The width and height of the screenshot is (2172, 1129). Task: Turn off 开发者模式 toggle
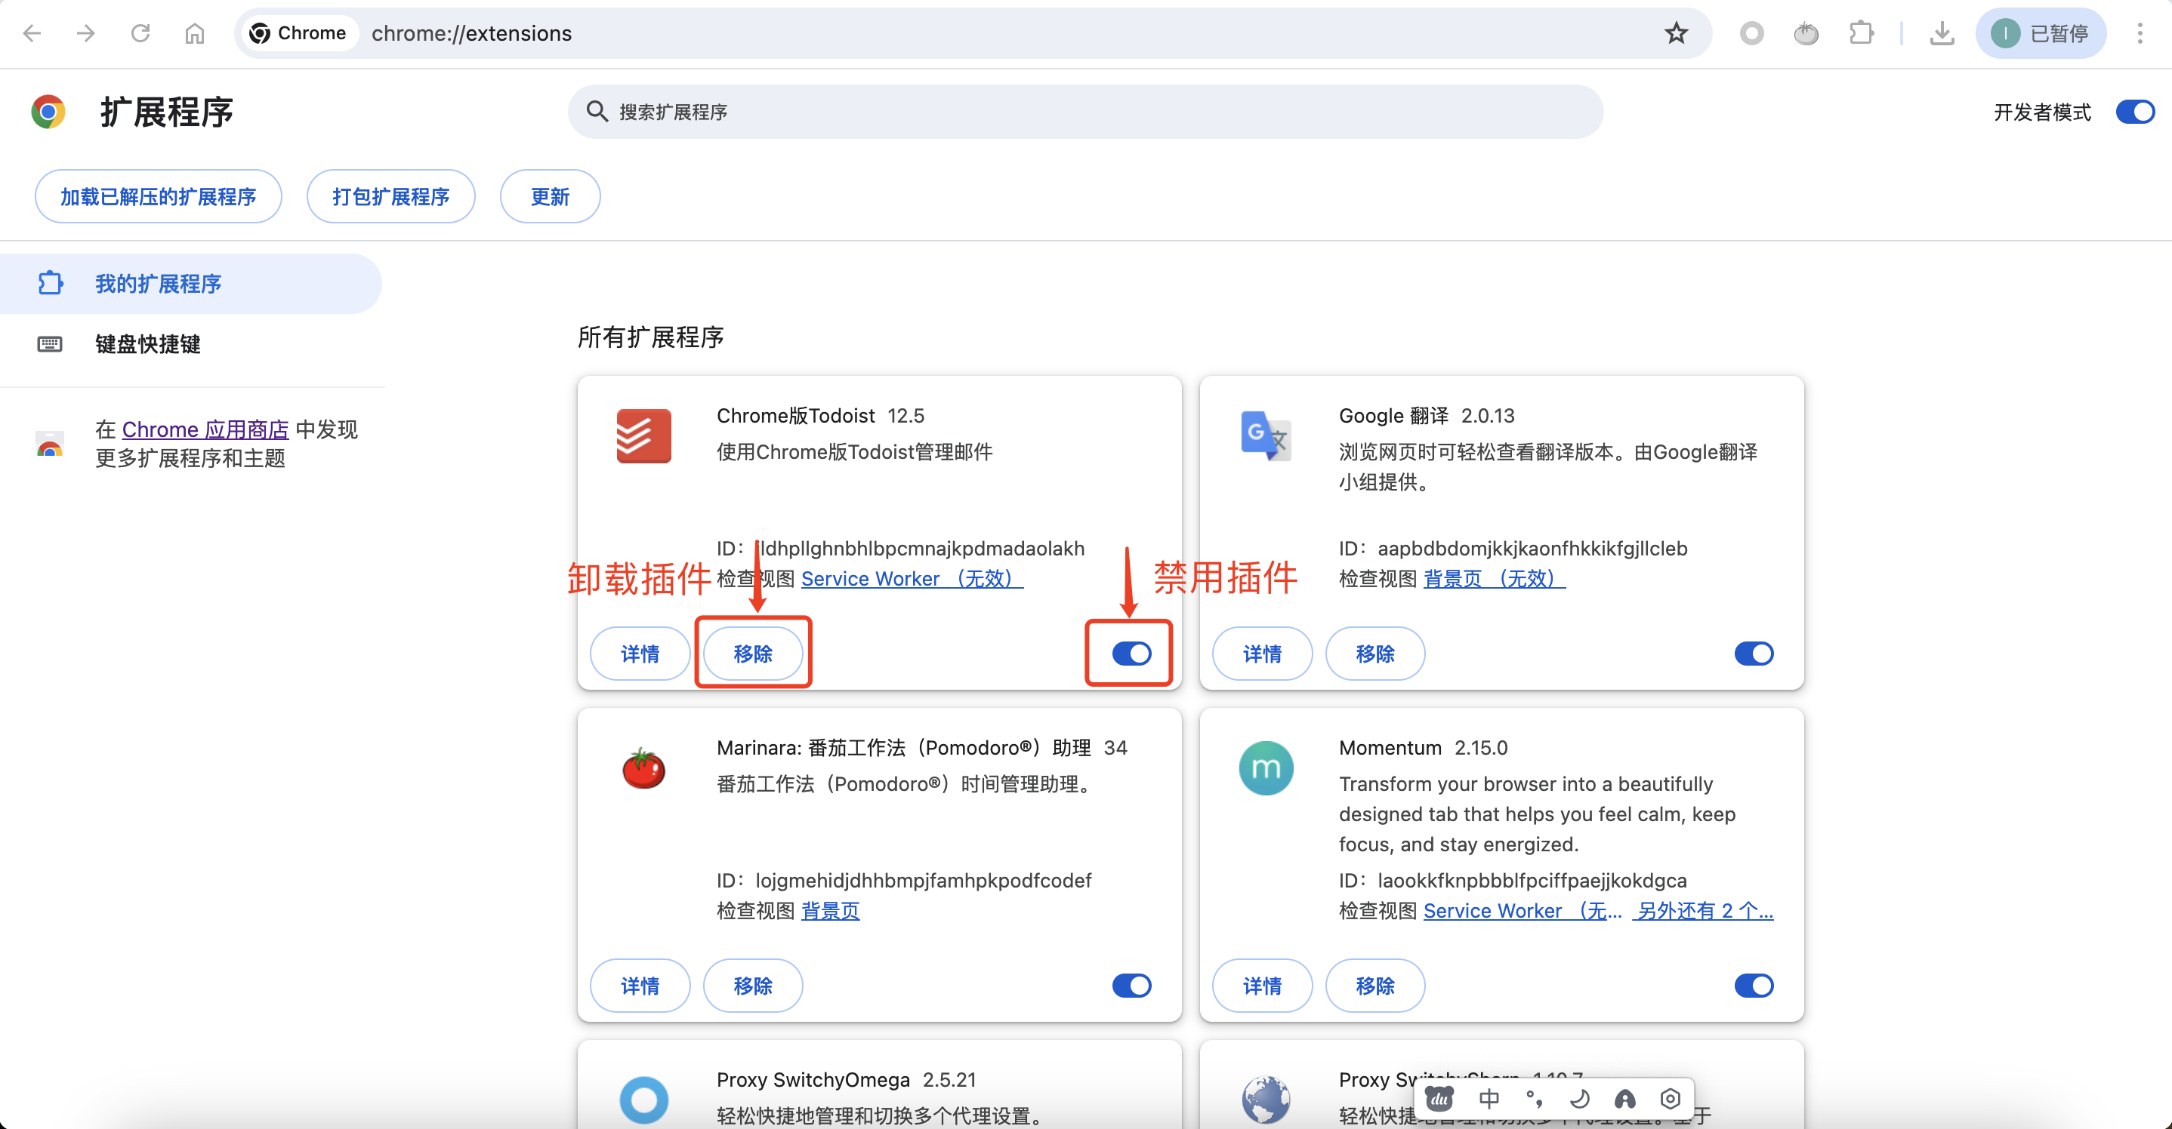point(2135,112)
